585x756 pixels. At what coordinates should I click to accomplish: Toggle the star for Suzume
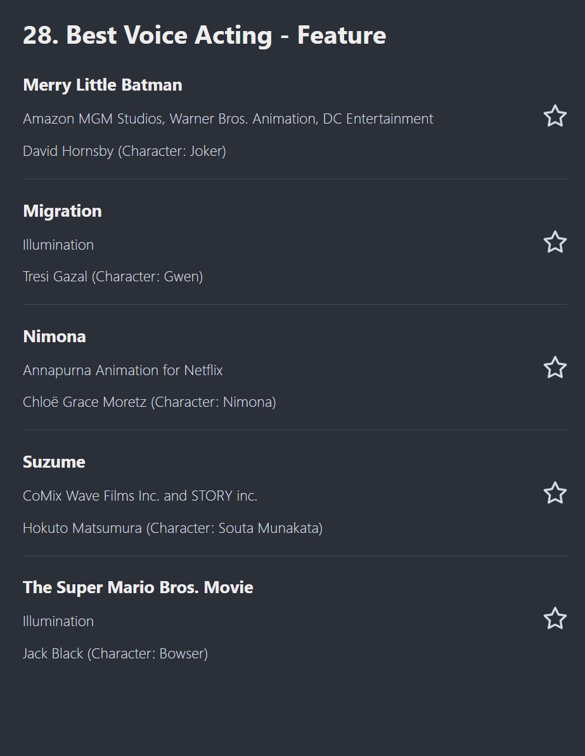(x=555, y=493)
